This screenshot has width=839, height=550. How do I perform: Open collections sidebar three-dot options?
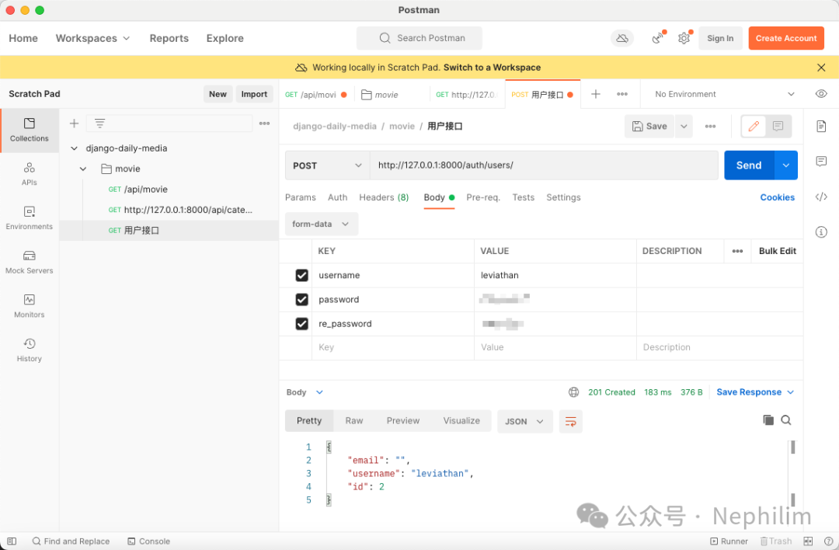point(264,123)
